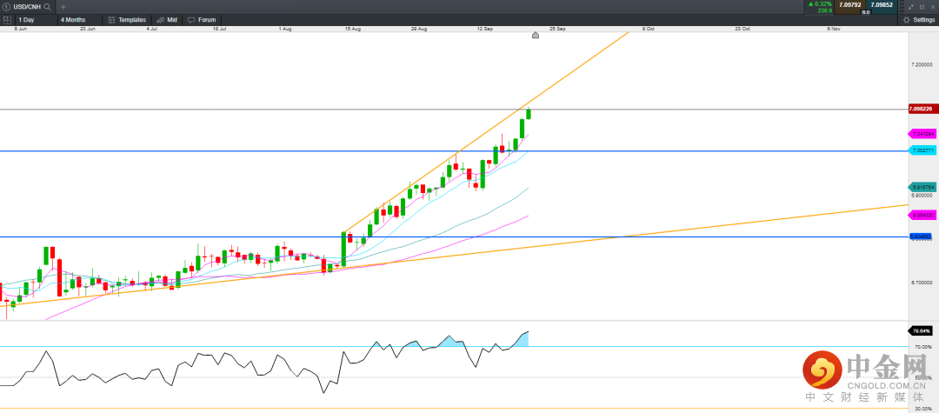Click the 25 Sep date on time axis
The width and height of the screenshot is (939, 413).
pos(557,29)
